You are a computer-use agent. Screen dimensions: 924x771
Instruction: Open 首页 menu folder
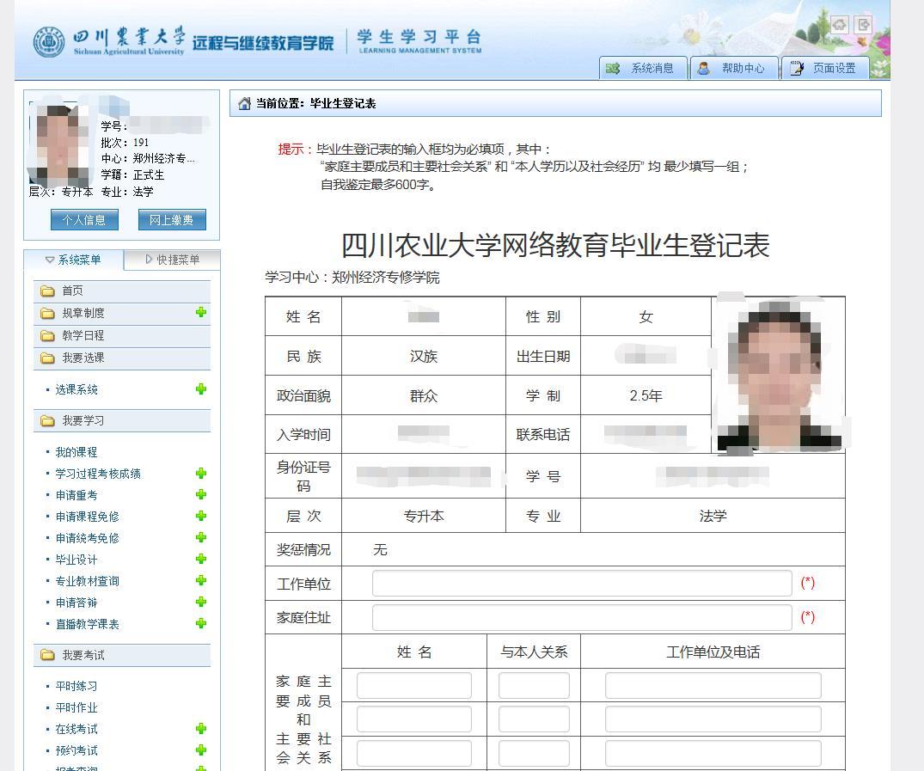122,291
